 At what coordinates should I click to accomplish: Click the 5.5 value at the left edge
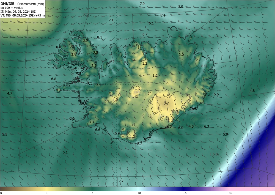click(x=5, y=134)
